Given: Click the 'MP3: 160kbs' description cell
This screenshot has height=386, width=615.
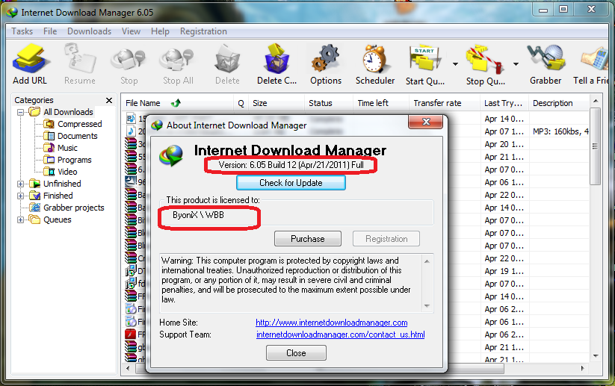Looking at the screenshot, I should (560, 131).
